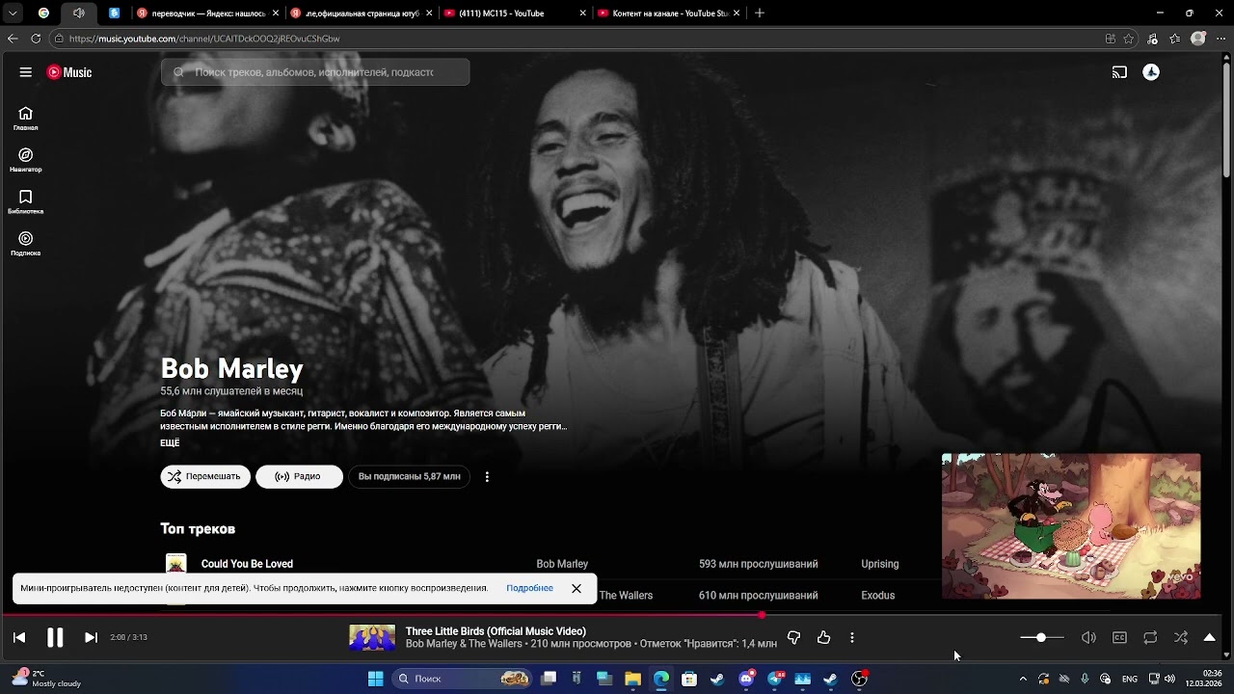Pause the current song

55,637
